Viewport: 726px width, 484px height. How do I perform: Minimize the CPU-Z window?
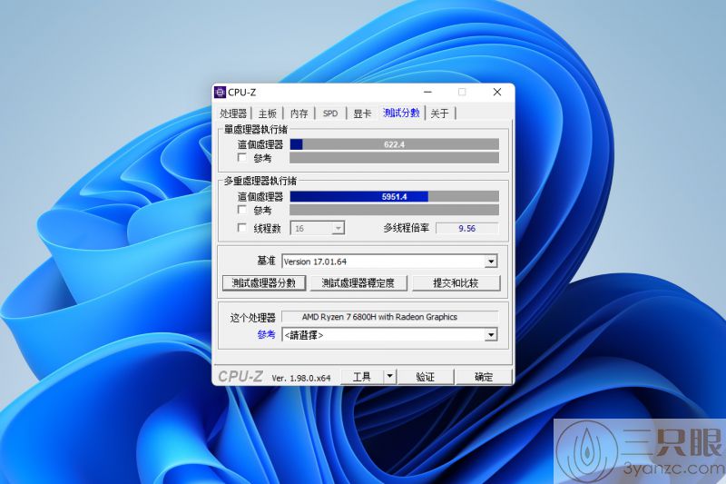click(427, 92)
